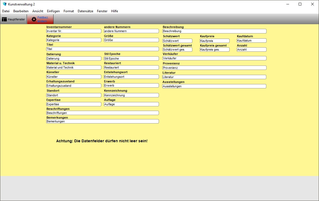The image size is (319, 201).
Task: Maximize the Kunstverwaltung 2 window
Action: coord(300,4)
